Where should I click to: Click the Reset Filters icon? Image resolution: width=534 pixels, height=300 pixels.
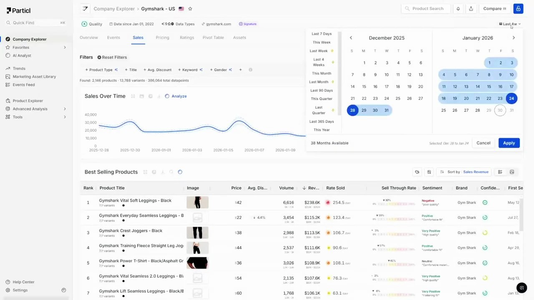pyautogui.click(x=99, y=57)
